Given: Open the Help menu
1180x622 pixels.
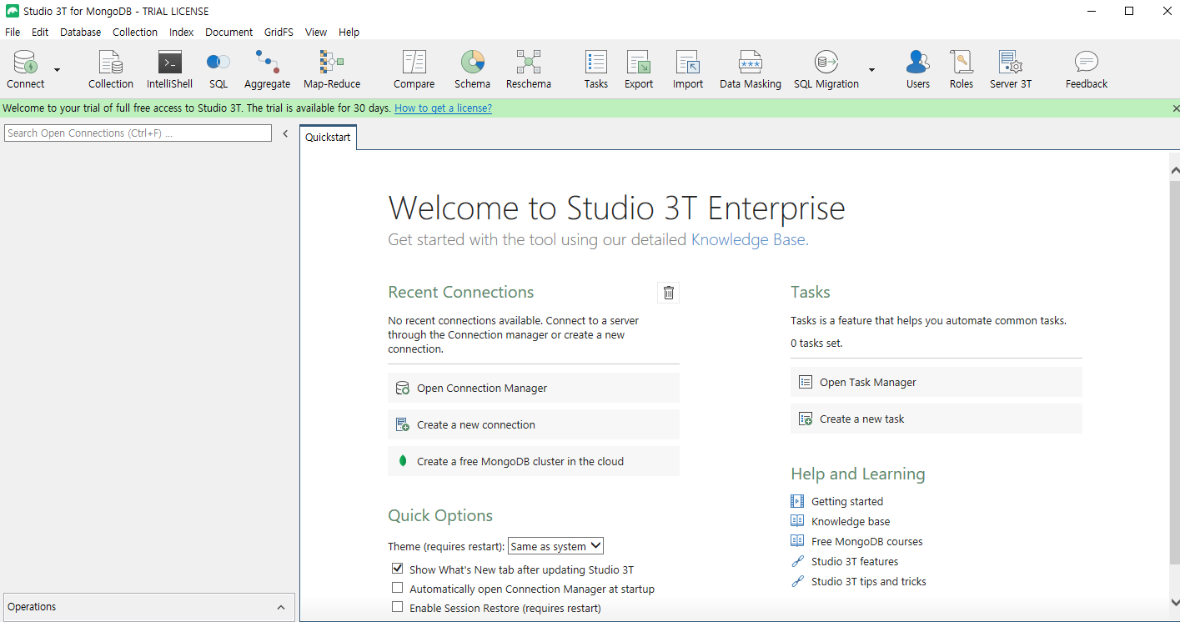Looking at the screenshot, I should [349, 32].
